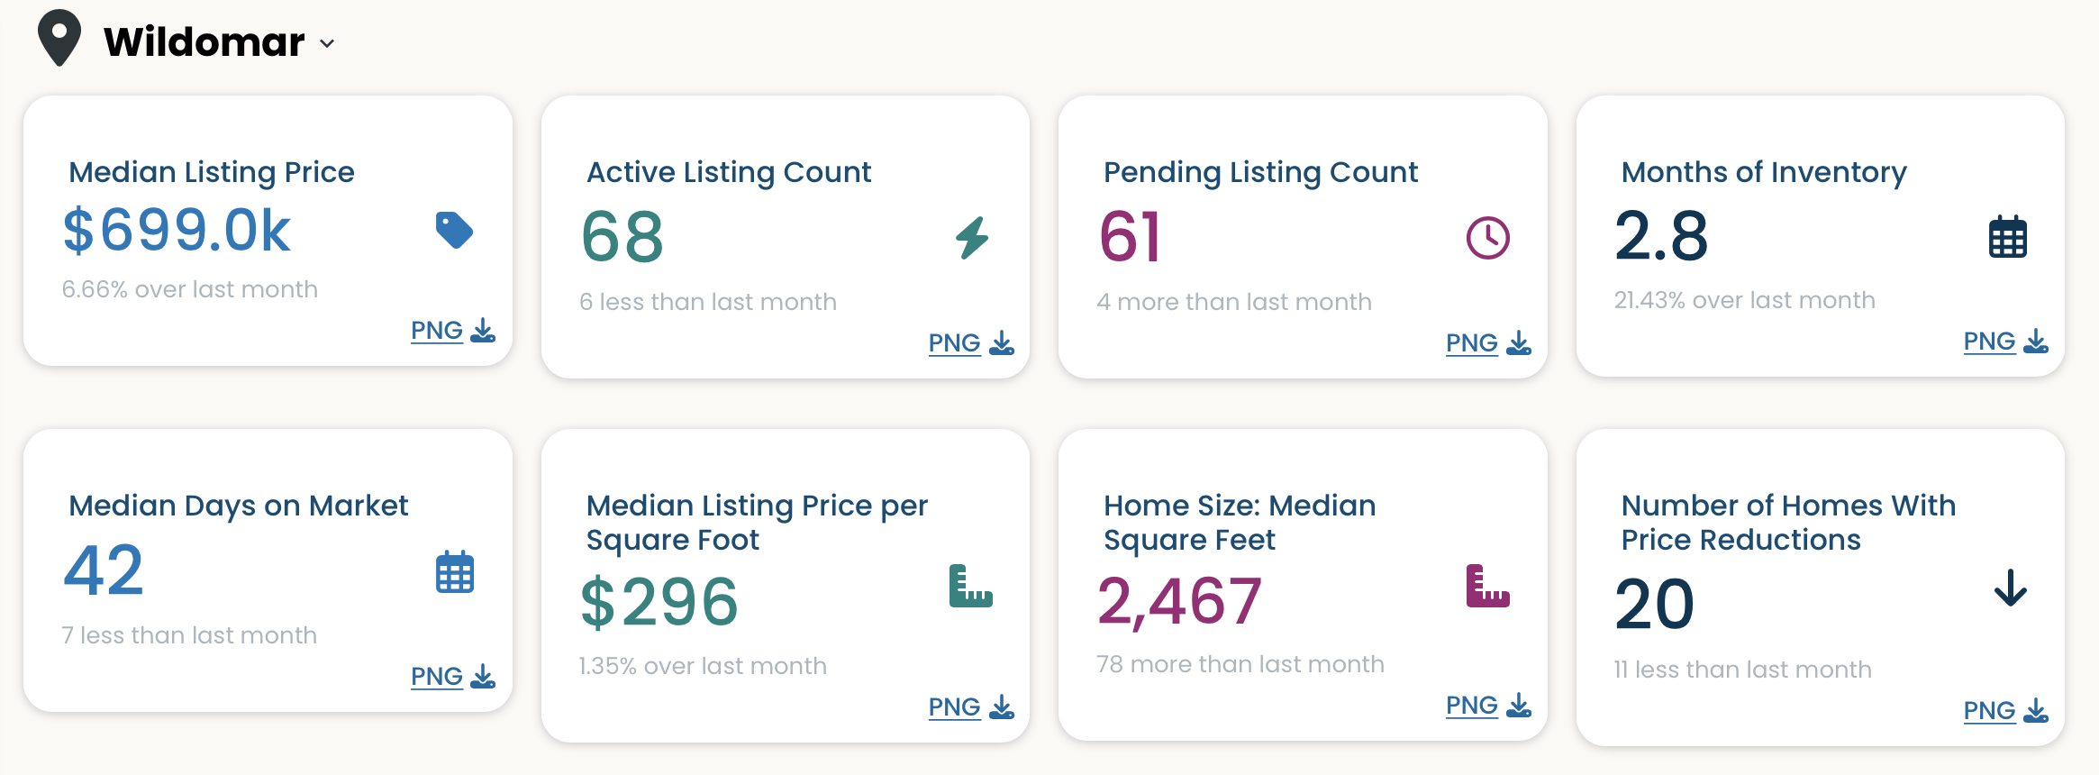The width and height of the screenshot is (2099, 775).
Task: Click the green ruler icon on Price per Square Foot
Action: [970, 586]
